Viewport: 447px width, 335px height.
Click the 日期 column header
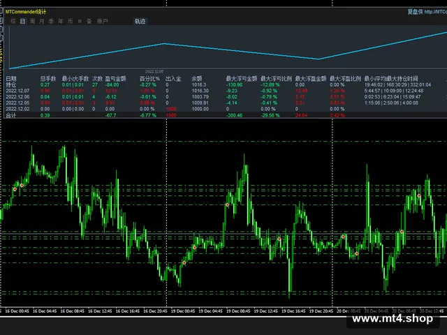pos(11,79)
